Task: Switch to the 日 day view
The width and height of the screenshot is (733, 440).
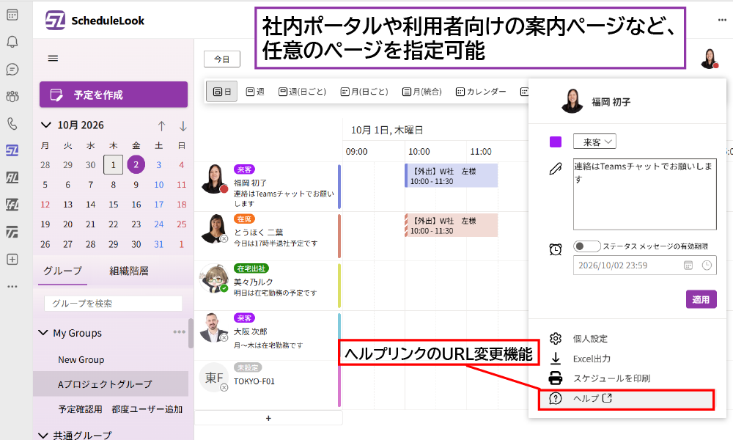Action: pos(222,92)
